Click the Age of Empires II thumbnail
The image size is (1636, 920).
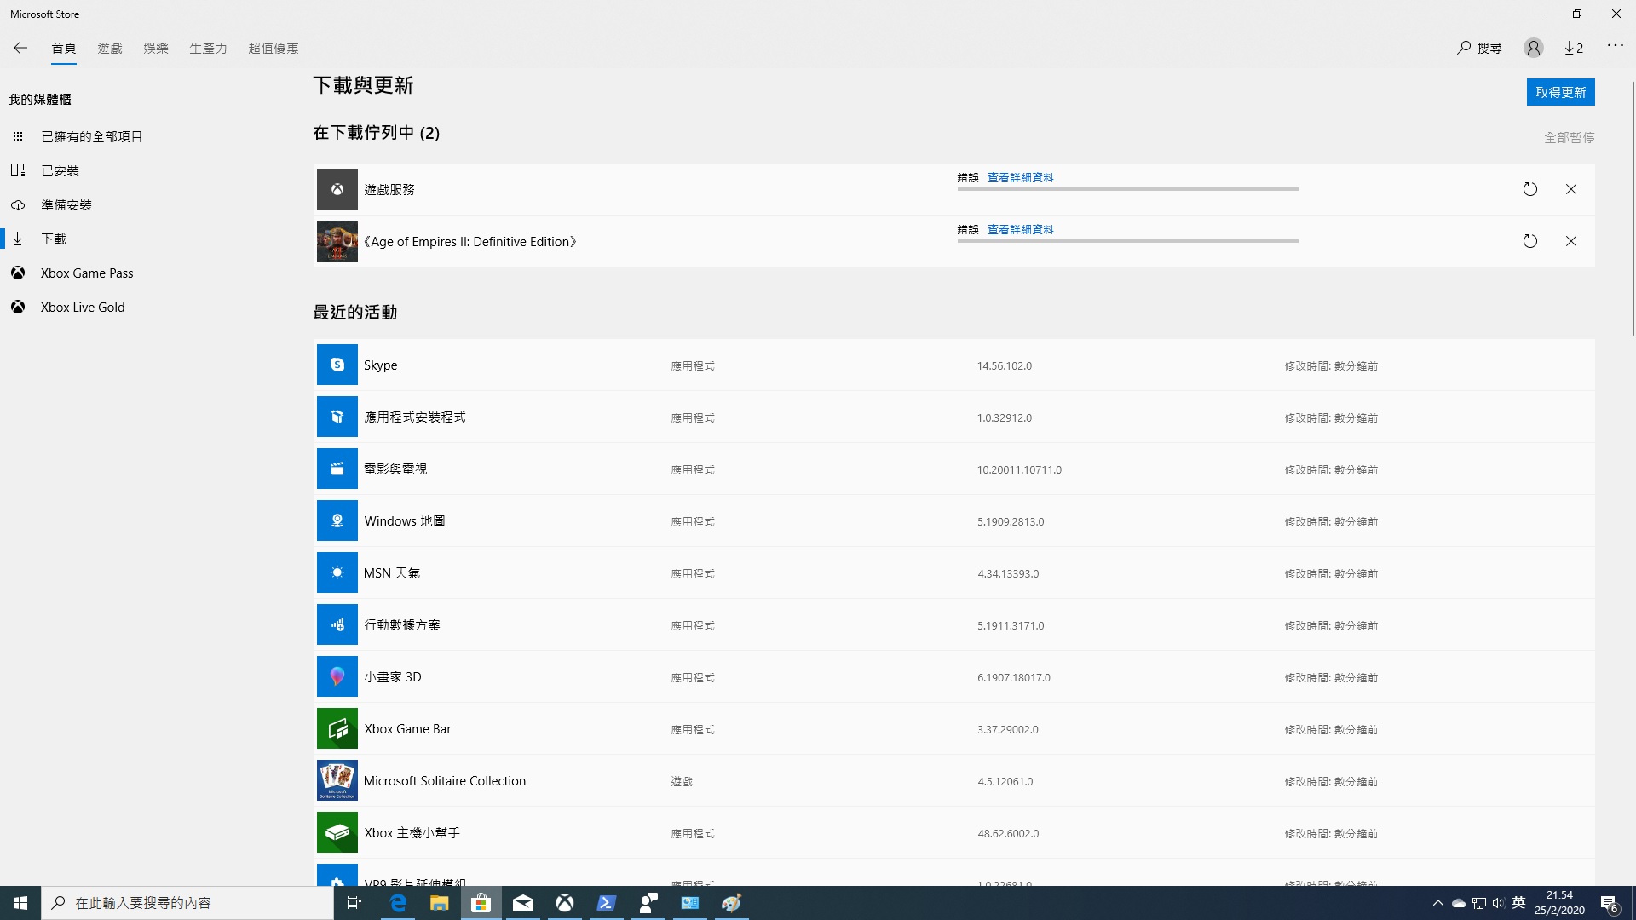point(337,241)
